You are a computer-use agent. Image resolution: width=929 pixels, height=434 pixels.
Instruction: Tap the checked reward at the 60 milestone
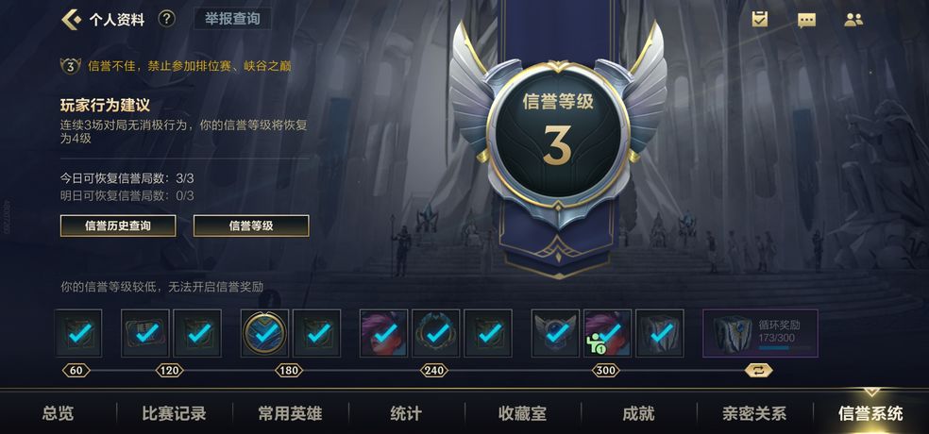point(78,333)
